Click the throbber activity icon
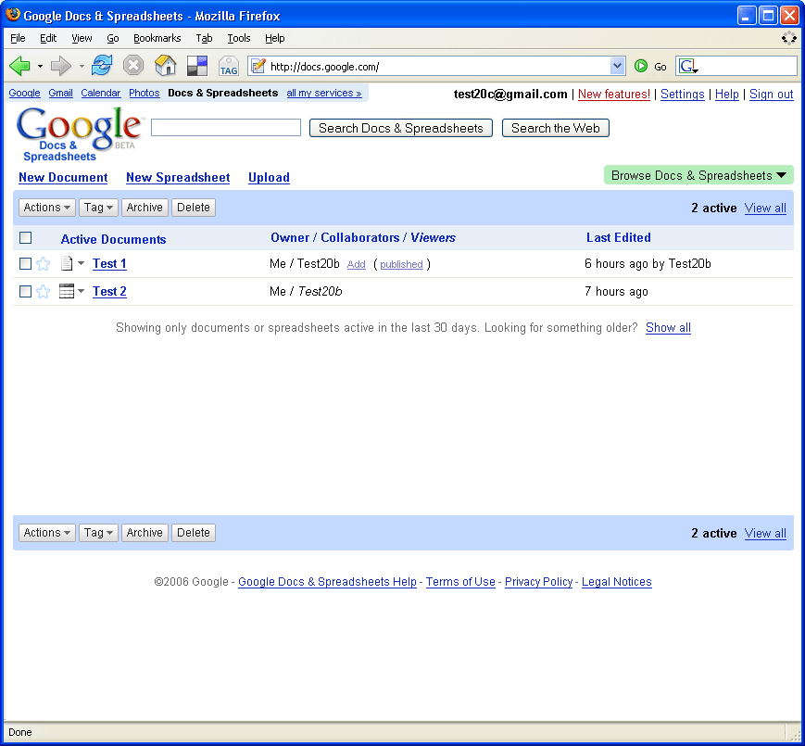The width and height of the screenshot is (805, 746). click(788, 38)
